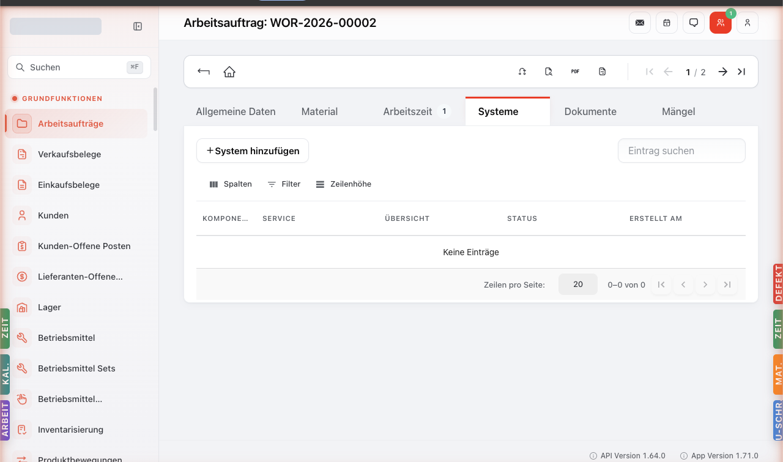Jump to last record arrow
This screenshot has height=462, width=783.
pyautogui.click(x=741, y=72)
